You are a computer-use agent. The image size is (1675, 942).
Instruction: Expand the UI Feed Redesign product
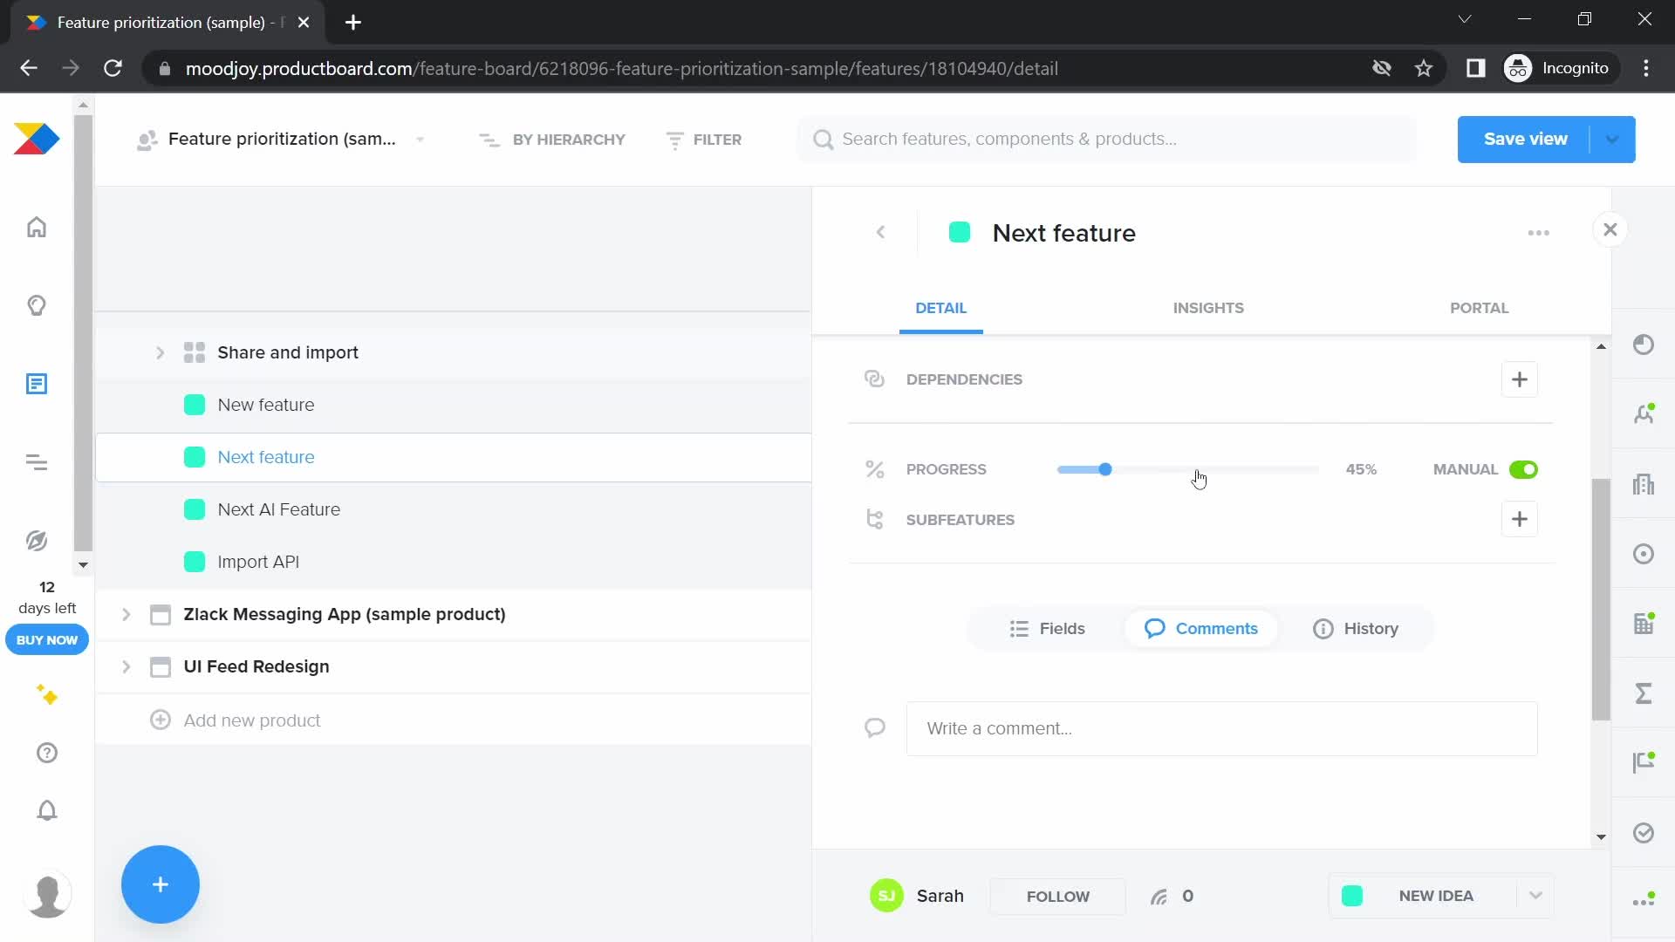click(x=126, y=666)
